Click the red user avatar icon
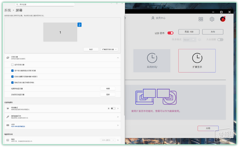Image resolution: width=239 pixels, height=147 pixels. click(x=223, y=19)
